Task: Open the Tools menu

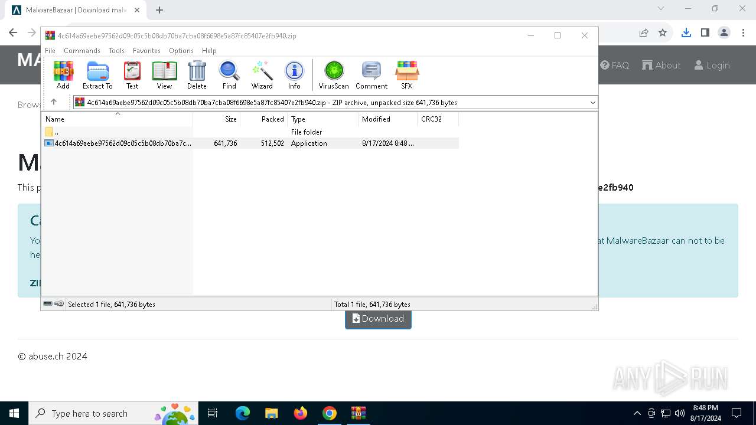Action: coord(116,51)
